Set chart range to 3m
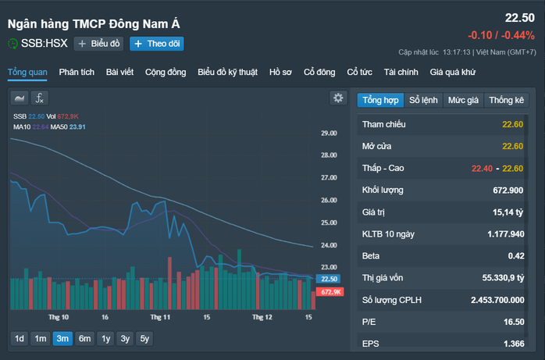The height and width of the screenshot is (360, 545). 62,338
